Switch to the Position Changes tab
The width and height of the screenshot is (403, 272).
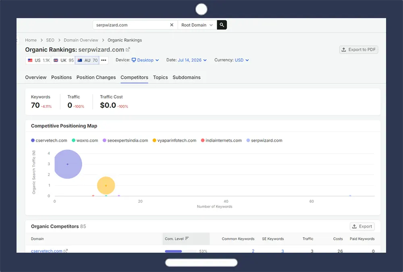tap(96, 77)
